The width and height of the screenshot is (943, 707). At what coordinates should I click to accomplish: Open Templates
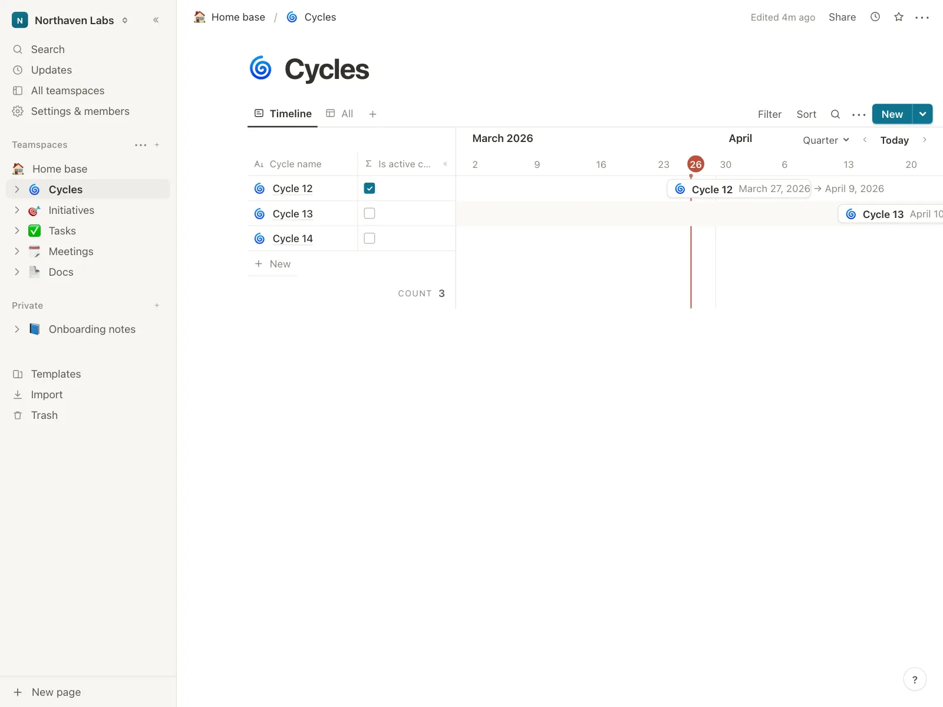pos(56,374)
